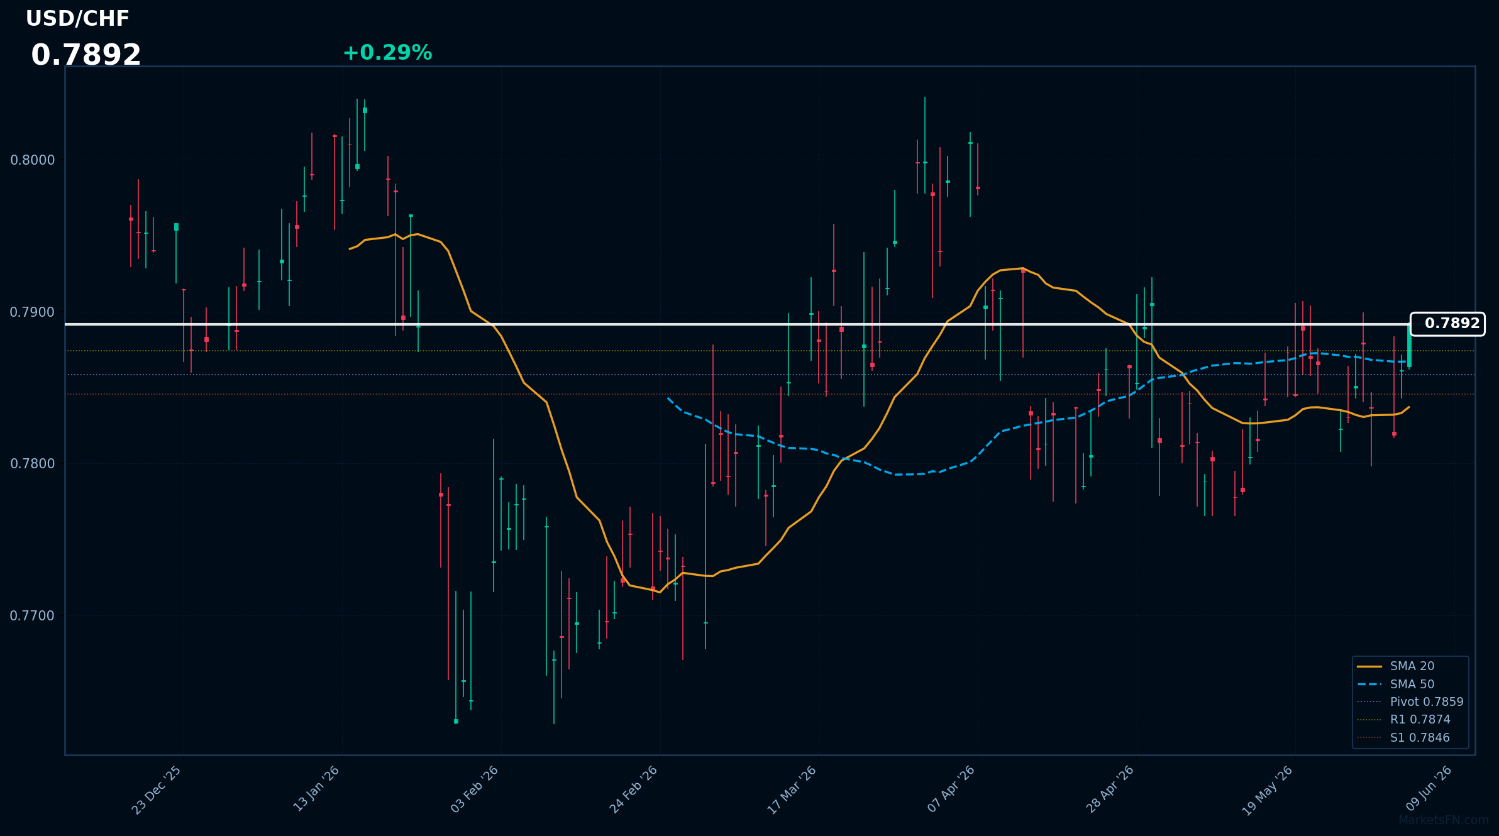1499x836 pixels.
Task: Click the 0.7892 current price tag
Action: pos(1447,324)
